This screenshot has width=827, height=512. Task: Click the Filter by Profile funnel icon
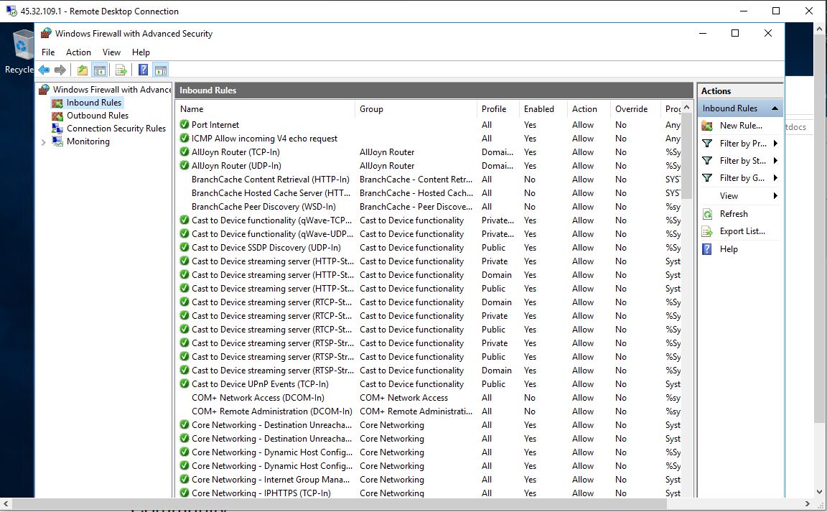pyautogui.click(x=708, y=144)
